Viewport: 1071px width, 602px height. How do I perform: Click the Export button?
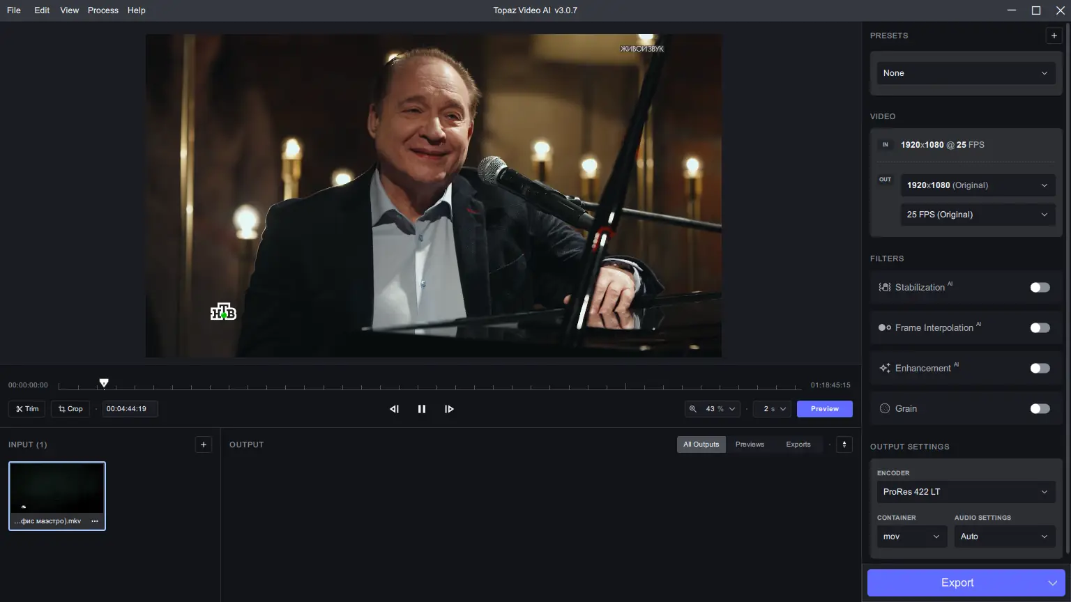click(957, 582)
